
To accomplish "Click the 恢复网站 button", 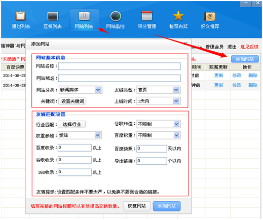I will 137,206.
